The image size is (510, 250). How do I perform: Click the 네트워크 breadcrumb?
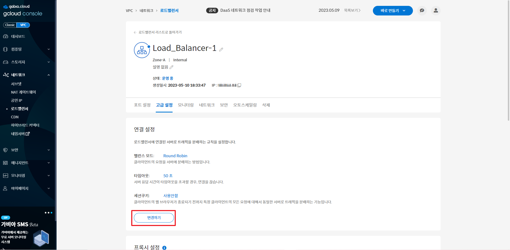(x=146, y=11)
